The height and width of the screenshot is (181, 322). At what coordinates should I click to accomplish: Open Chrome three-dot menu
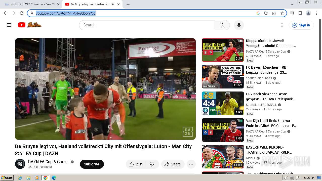coord(316,13)
